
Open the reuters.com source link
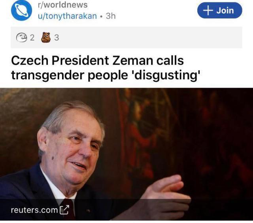tap(34, 210)
